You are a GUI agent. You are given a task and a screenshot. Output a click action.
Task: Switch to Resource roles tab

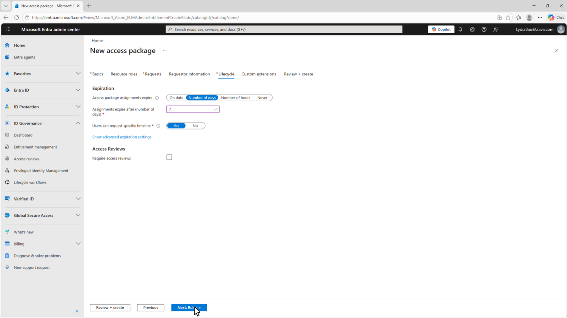click(x=124, y=74)
